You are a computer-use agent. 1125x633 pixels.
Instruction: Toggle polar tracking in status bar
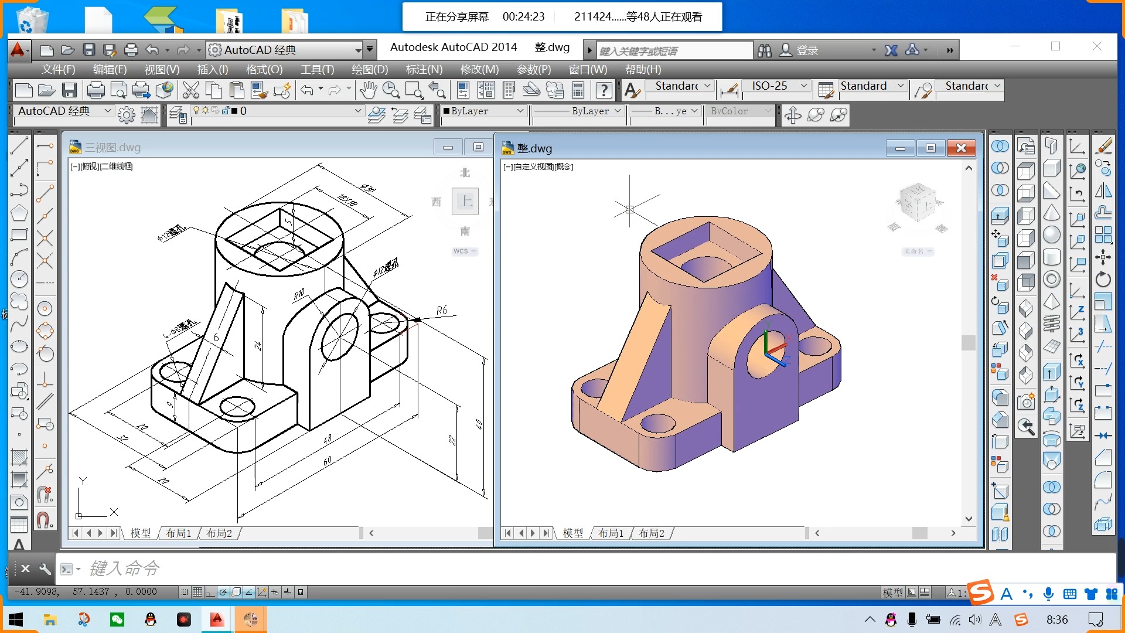pyautogui.click(x=223, y=592)
